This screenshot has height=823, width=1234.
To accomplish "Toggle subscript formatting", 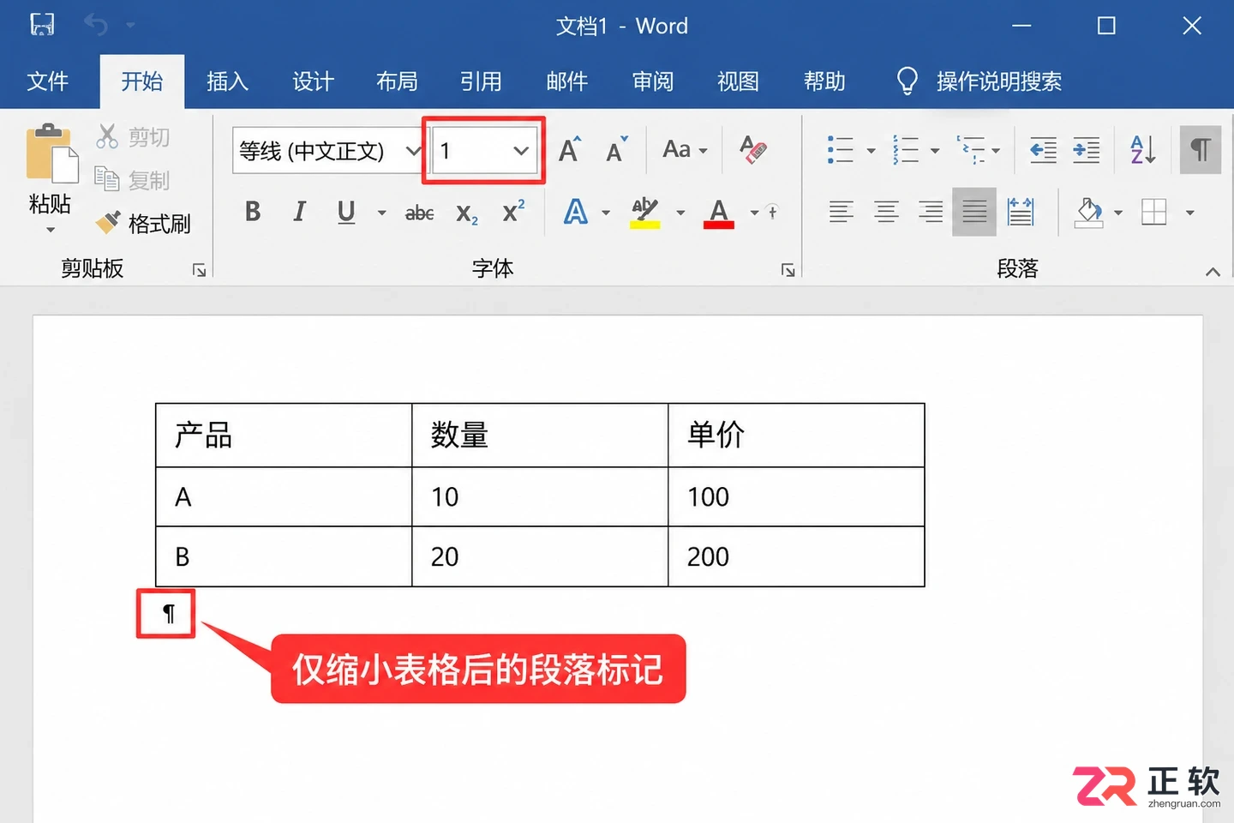I will [x=467, y=213].
